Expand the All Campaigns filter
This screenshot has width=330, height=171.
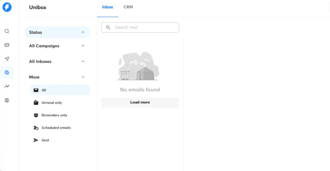pos(83,46)
